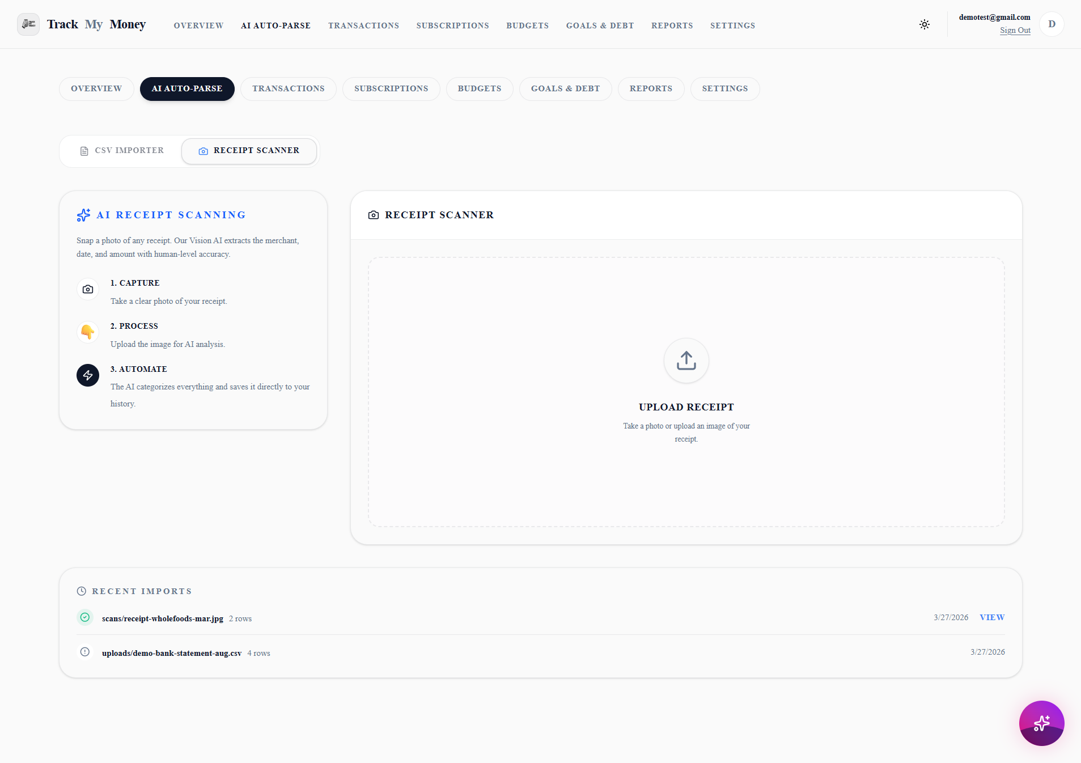Go to the Goals & Debt pill tab
Viewport: 1081px width, 763px height.
tap(565, 89)
